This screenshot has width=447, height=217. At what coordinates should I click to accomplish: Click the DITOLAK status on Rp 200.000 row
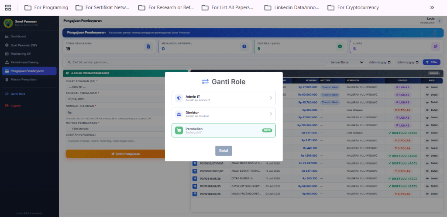click(x=402, y=110)
